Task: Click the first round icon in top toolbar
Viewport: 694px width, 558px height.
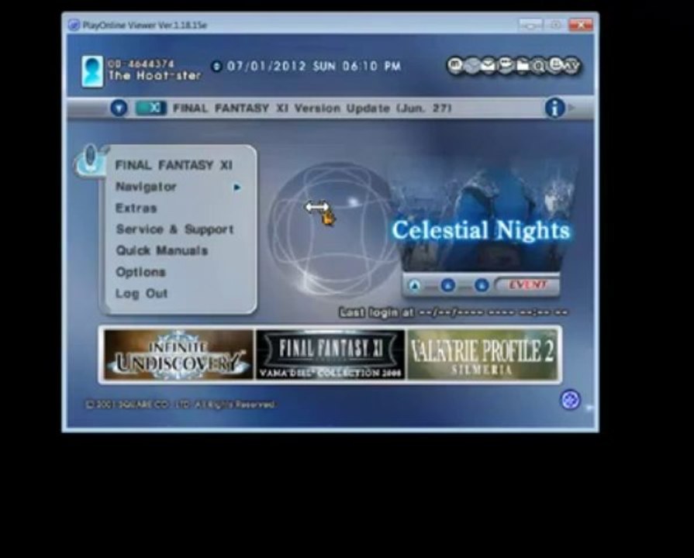Action: click(x=455, y=66)
